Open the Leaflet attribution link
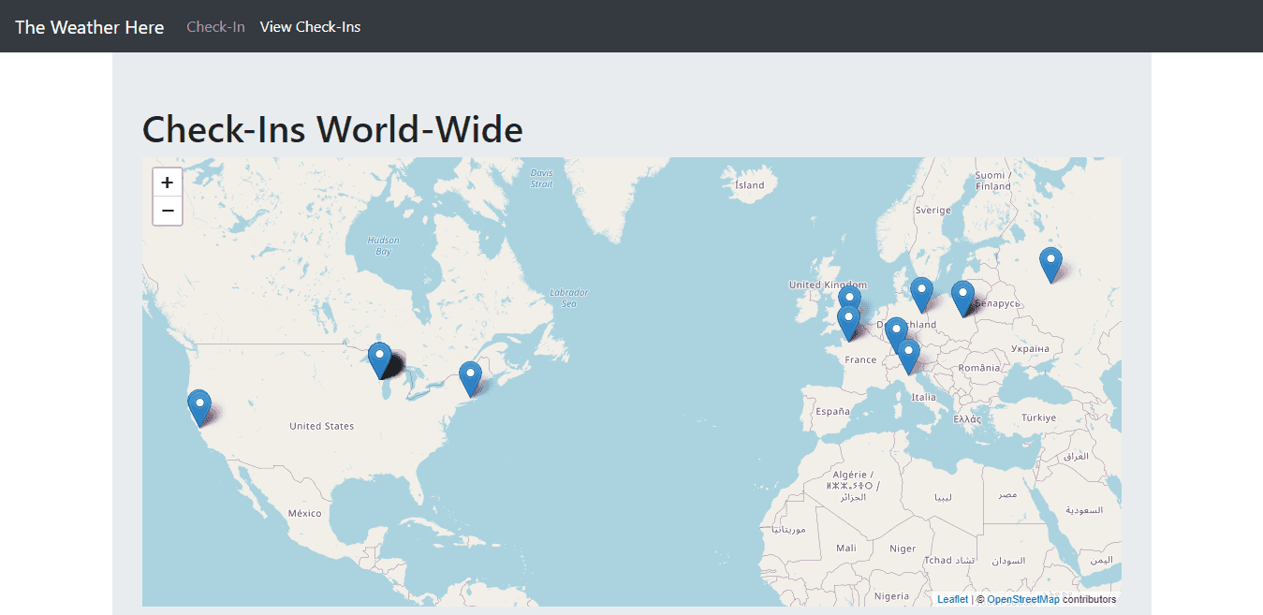 point(952,599)
